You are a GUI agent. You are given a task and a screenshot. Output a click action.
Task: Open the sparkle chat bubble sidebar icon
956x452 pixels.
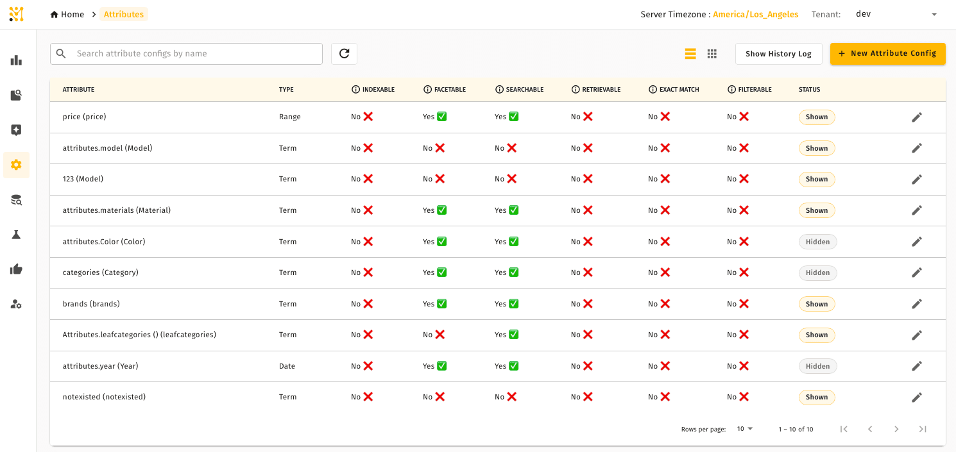coord(16,130)
